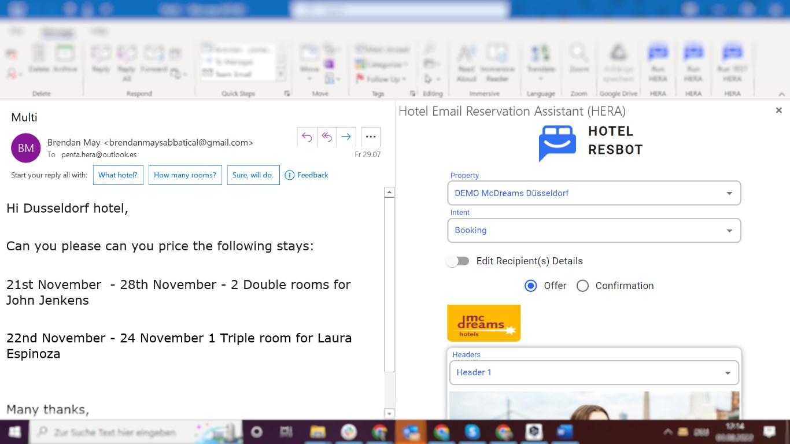The width and height of the screenshot is (790, 444).
Task: Close the HERA panel with the X
Action: [x=778, y=110]
